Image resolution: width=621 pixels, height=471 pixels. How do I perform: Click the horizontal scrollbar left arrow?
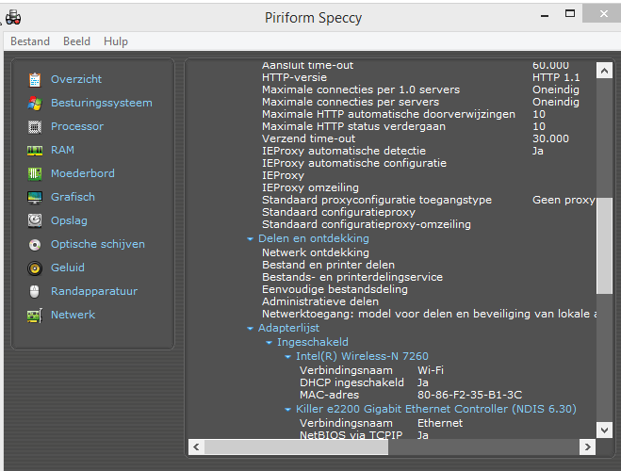(196, 447)
